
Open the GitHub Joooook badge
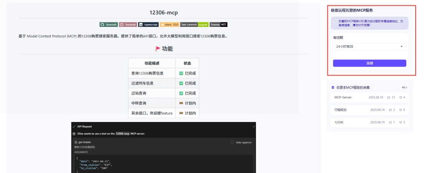click(109, 24)
